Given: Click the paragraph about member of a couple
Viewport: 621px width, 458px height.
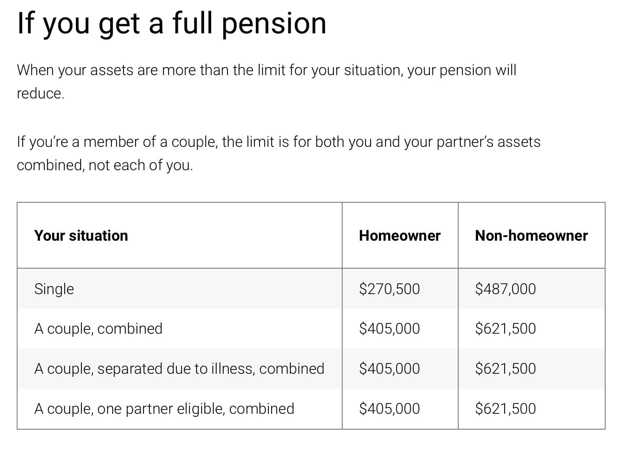Looking at the screenshot, I should [x=279, y=154].
